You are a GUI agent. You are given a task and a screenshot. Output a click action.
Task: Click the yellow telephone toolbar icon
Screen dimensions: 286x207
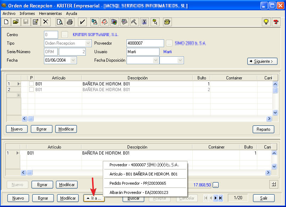pos(167,22)
